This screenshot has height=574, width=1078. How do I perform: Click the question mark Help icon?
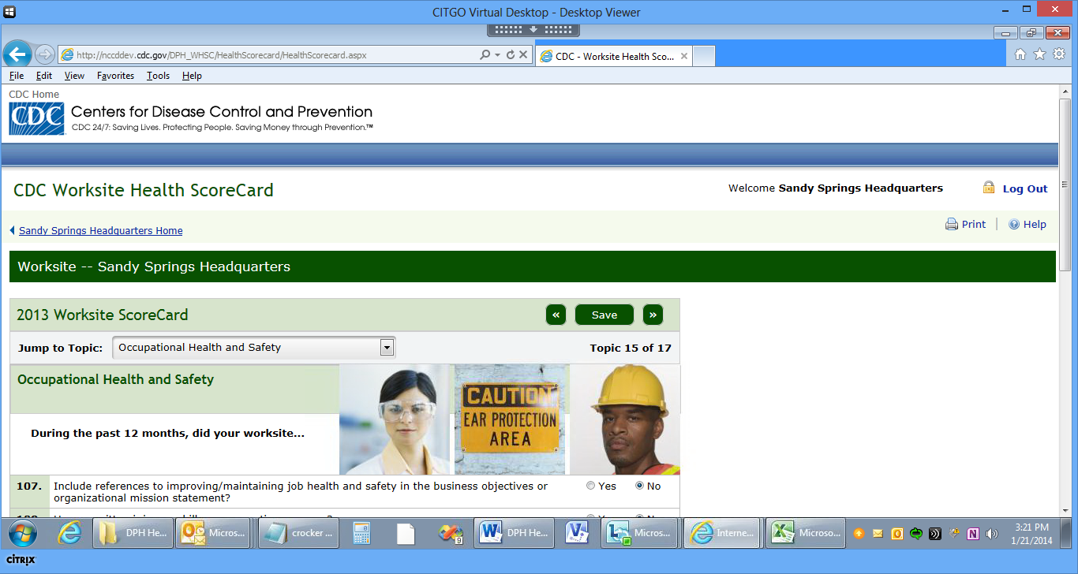[x=1014, y=224]
